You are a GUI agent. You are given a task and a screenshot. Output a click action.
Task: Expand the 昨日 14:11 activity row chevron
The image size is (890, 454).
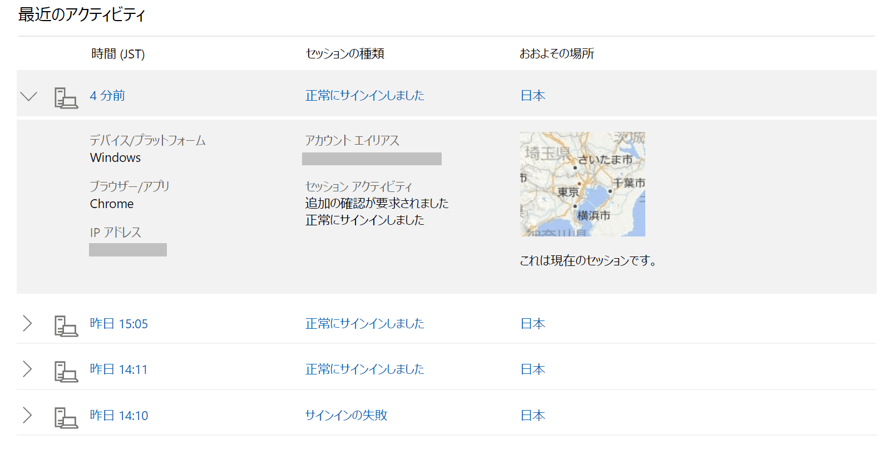pyautogui.click(x=27, y=369)
